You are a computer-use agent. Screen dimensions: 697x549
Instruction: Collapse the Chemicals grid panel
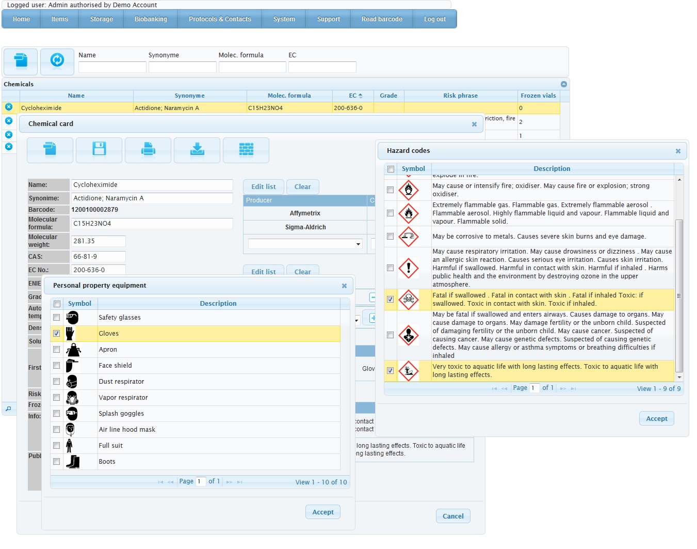tap(563, 84)
